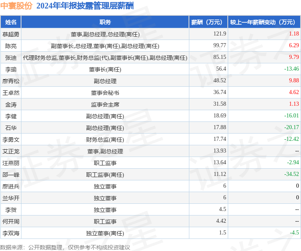Select the name cell 慕超勇

(11, 34)
